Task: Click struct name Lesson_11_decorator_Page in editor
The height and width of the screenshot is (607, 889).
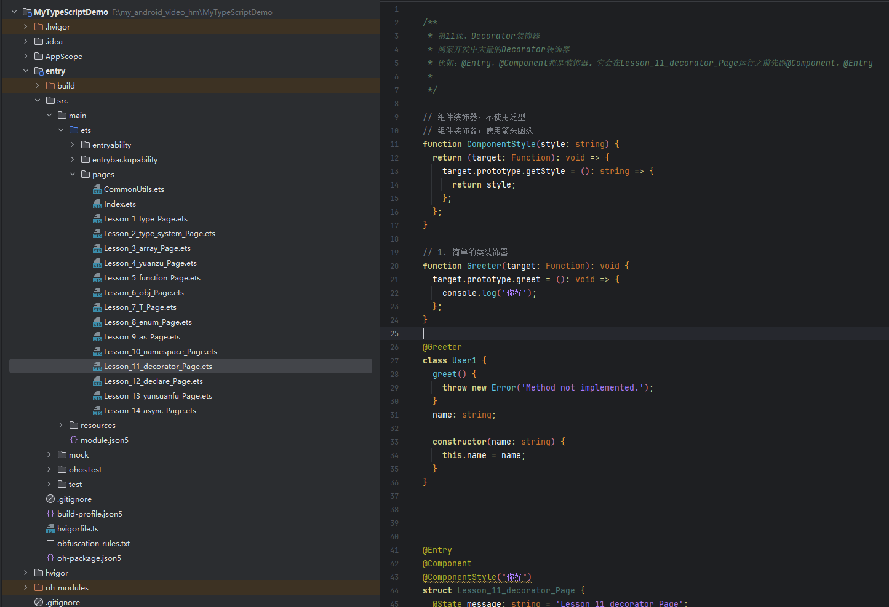Action: 516,590
